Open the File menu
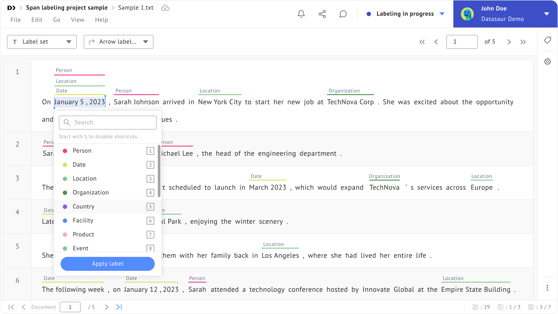 pyautogui.click(x=16, y=20)
